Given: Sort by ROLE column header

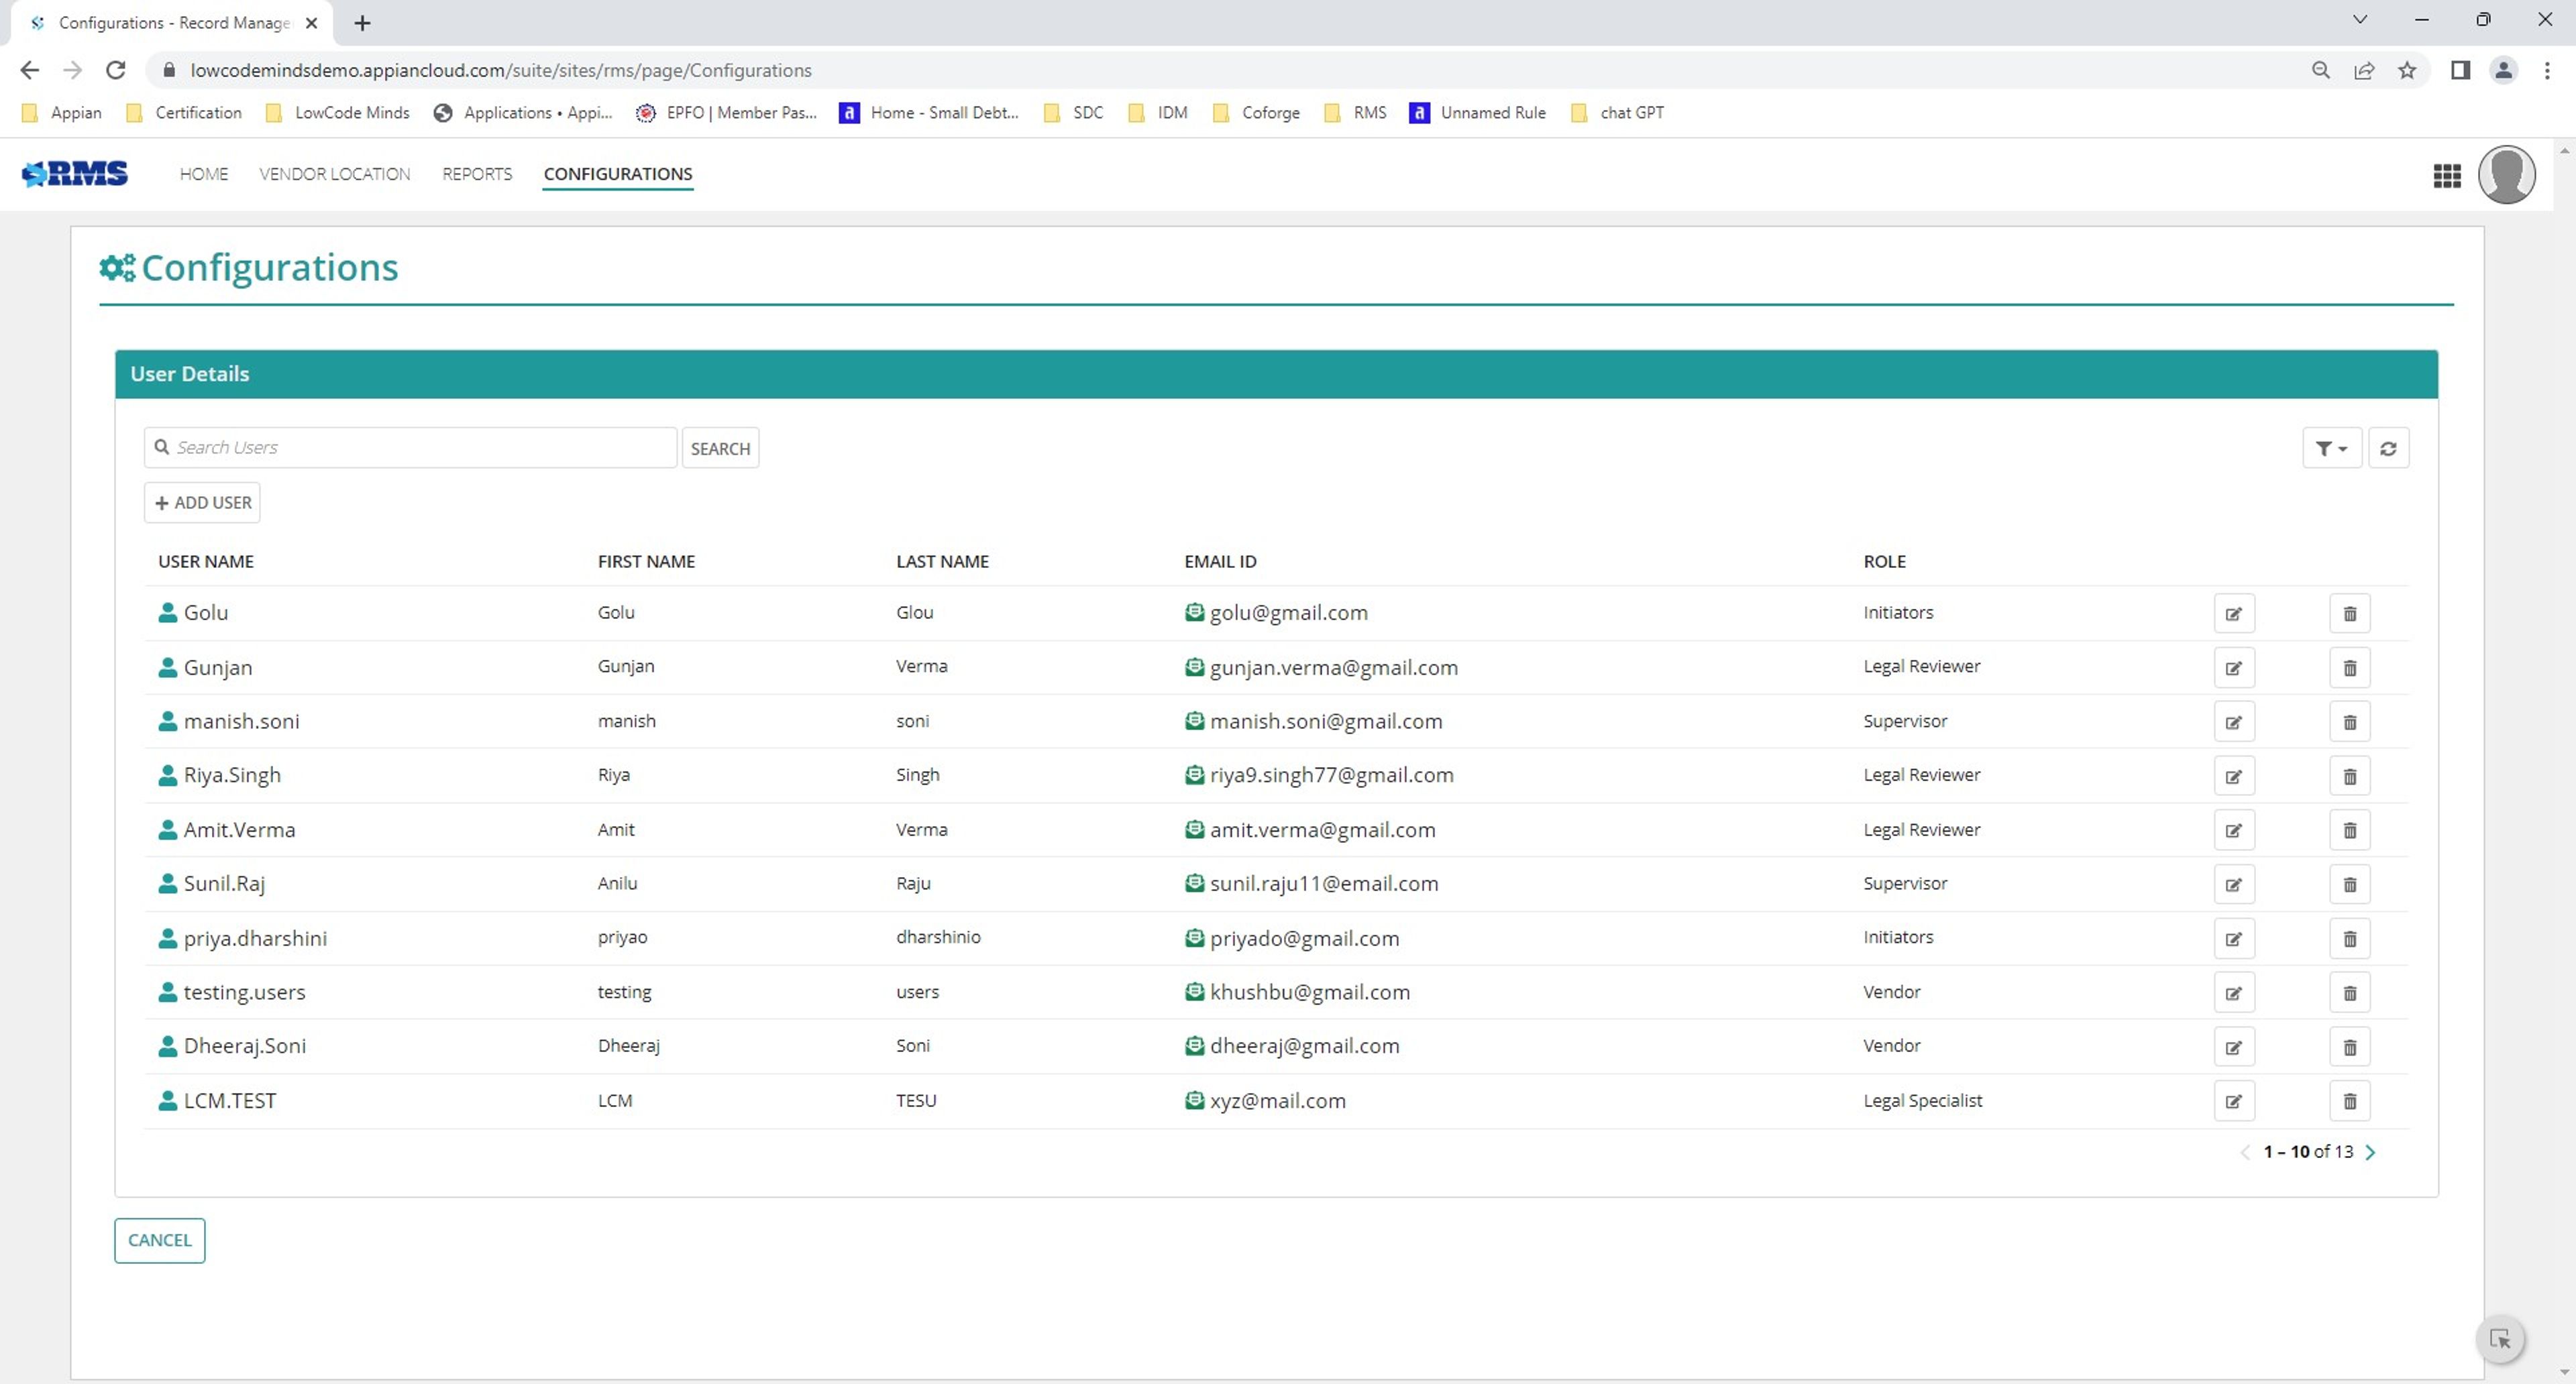Looking at the screenshot, I should pos(1884,562).
